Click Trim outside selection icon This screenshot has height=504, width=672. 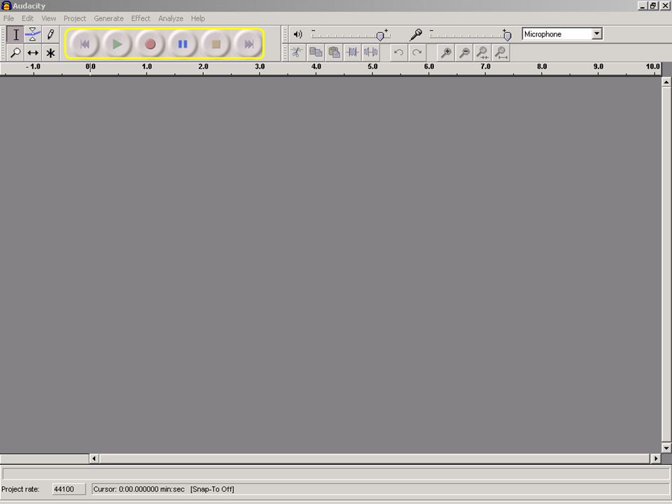click(353, 52)
